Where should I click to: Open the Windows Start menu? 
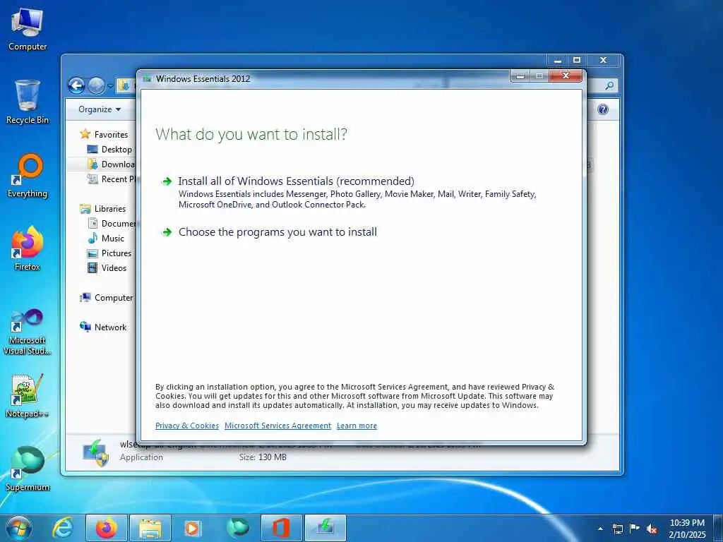pos(19,528)
